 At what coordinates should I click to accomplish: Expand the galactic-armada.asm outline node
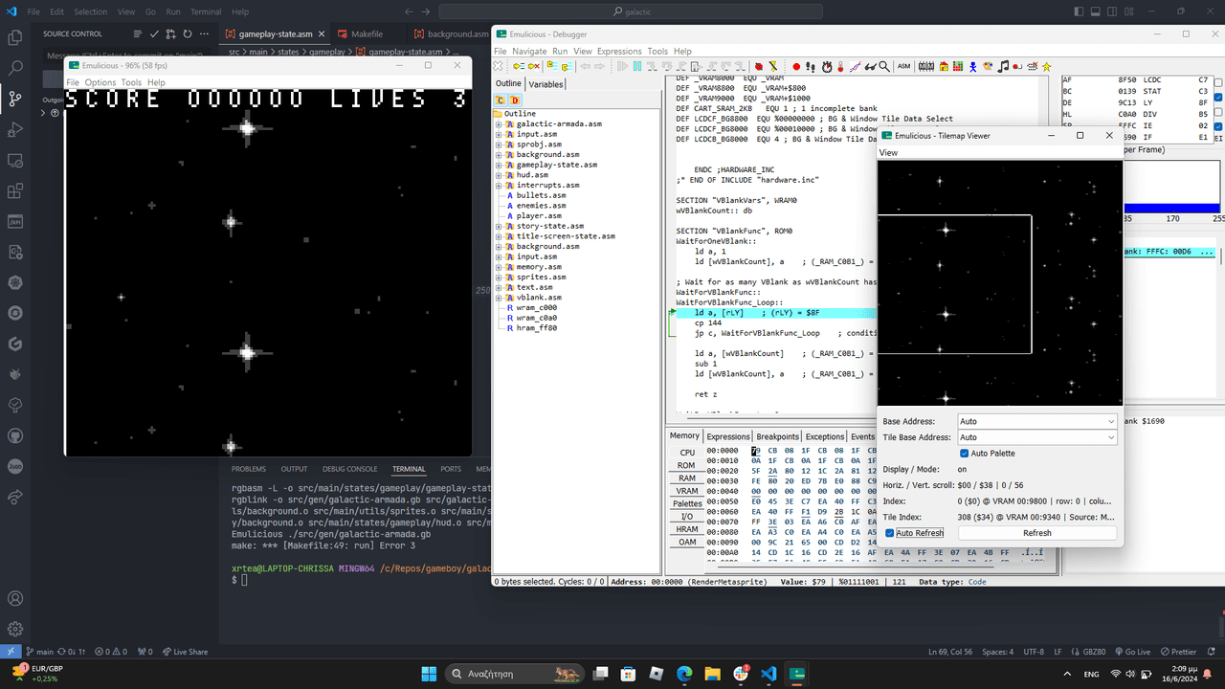(x=499, y=124)
